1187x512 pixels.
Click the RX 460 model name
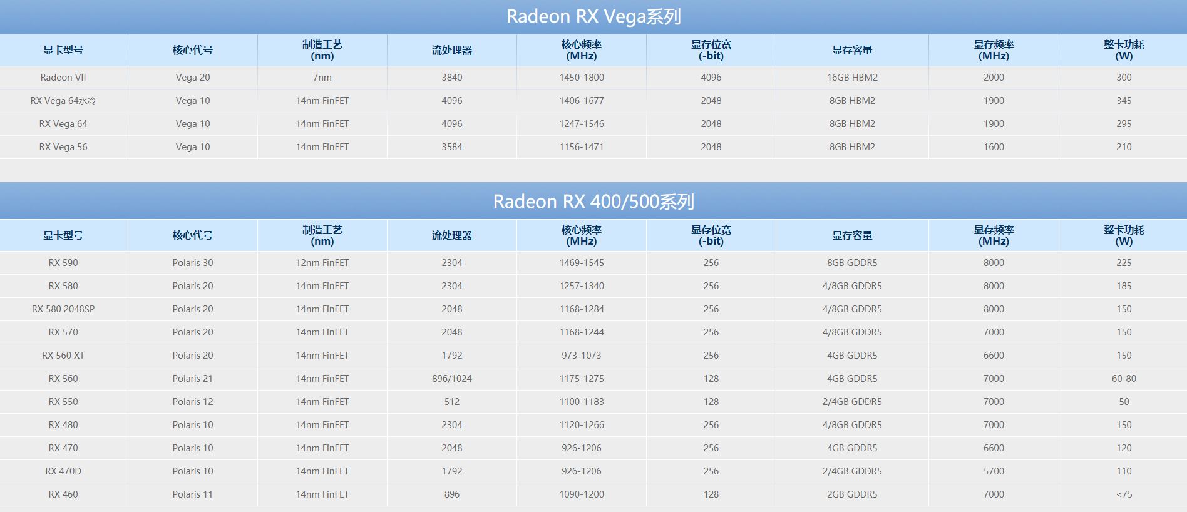63,494
